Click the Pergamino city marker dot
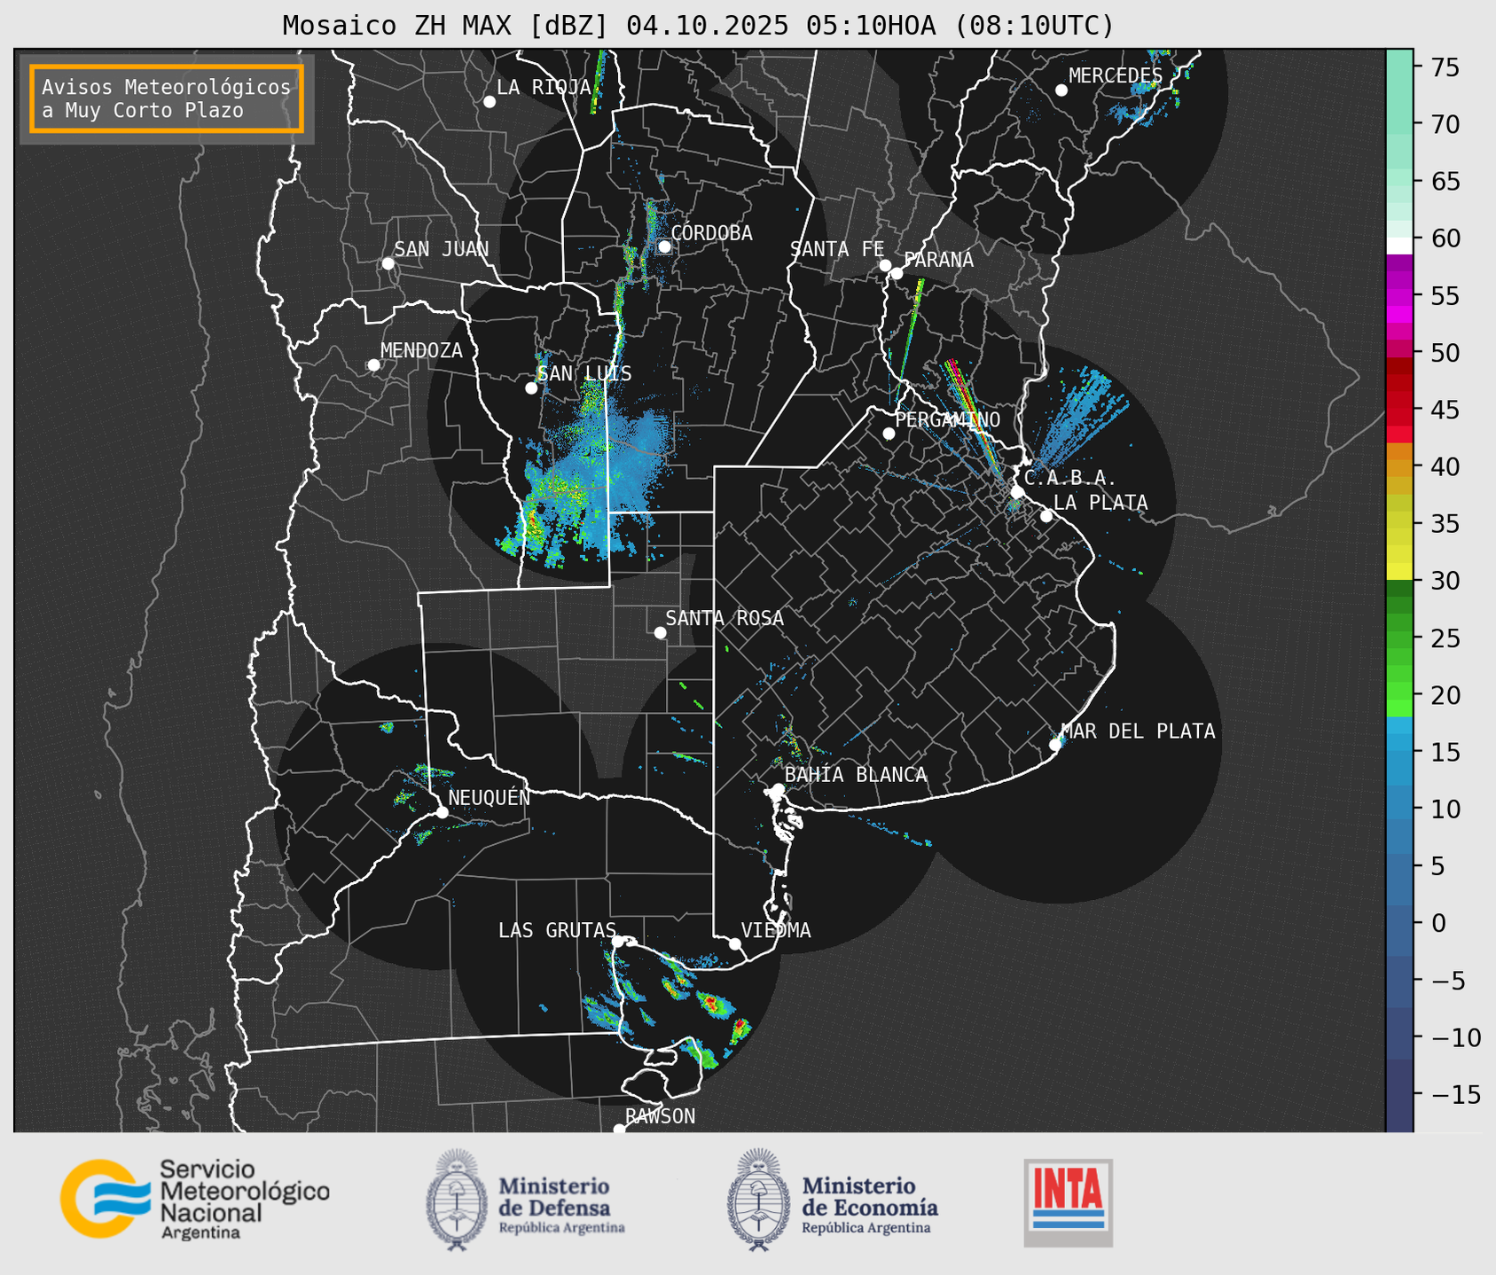 [x=889, y=434]
